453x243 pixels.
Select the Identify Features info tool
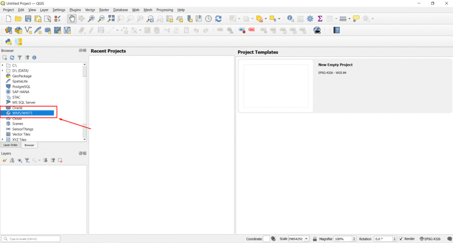[x=290, y=19]
